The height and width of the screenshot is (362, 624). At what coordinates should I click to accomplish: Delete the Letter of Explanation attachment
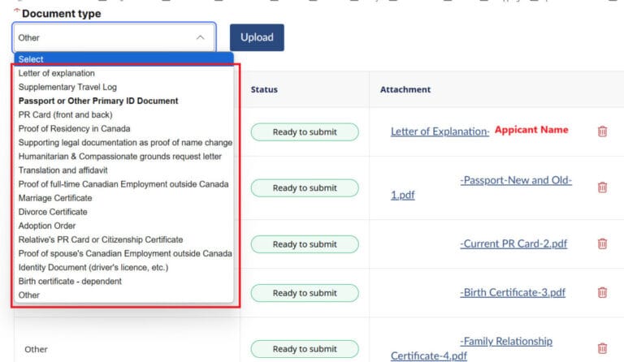[602, 131]
